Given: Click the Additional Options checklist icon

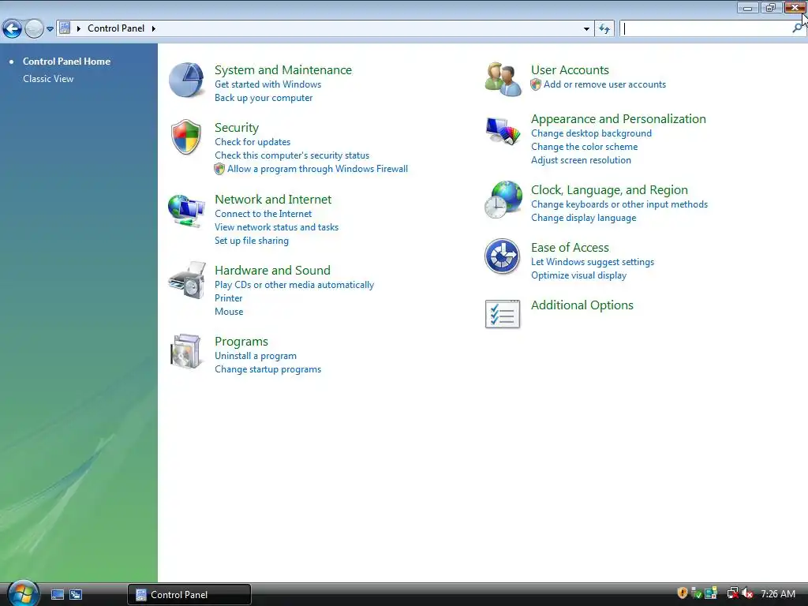Looking at the screenshot, I should pyautogui.click(x=503, y=314).
